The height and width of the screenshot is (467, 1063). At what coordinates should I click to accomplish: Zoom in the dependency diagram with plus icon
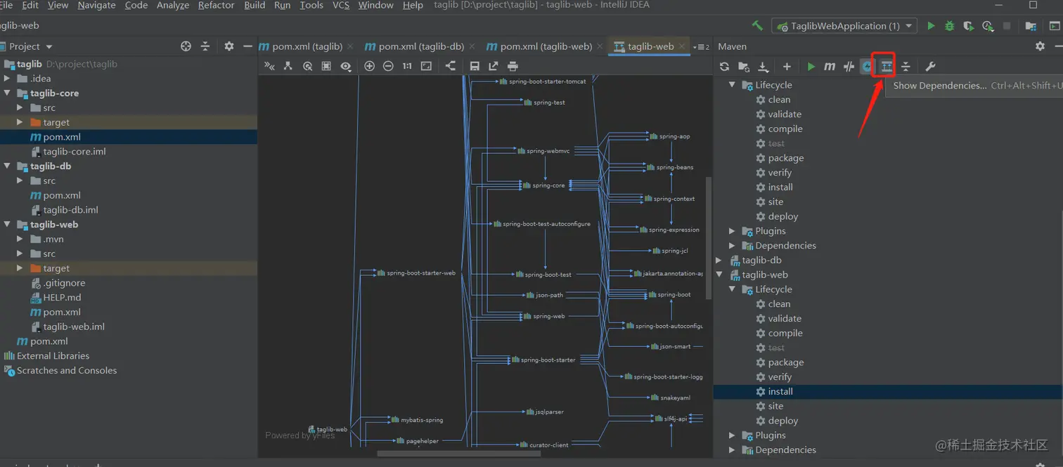[x=369, y=66]
